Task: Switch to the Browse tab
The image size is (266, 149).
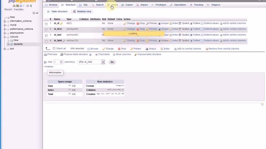Action: coord(51,5)
